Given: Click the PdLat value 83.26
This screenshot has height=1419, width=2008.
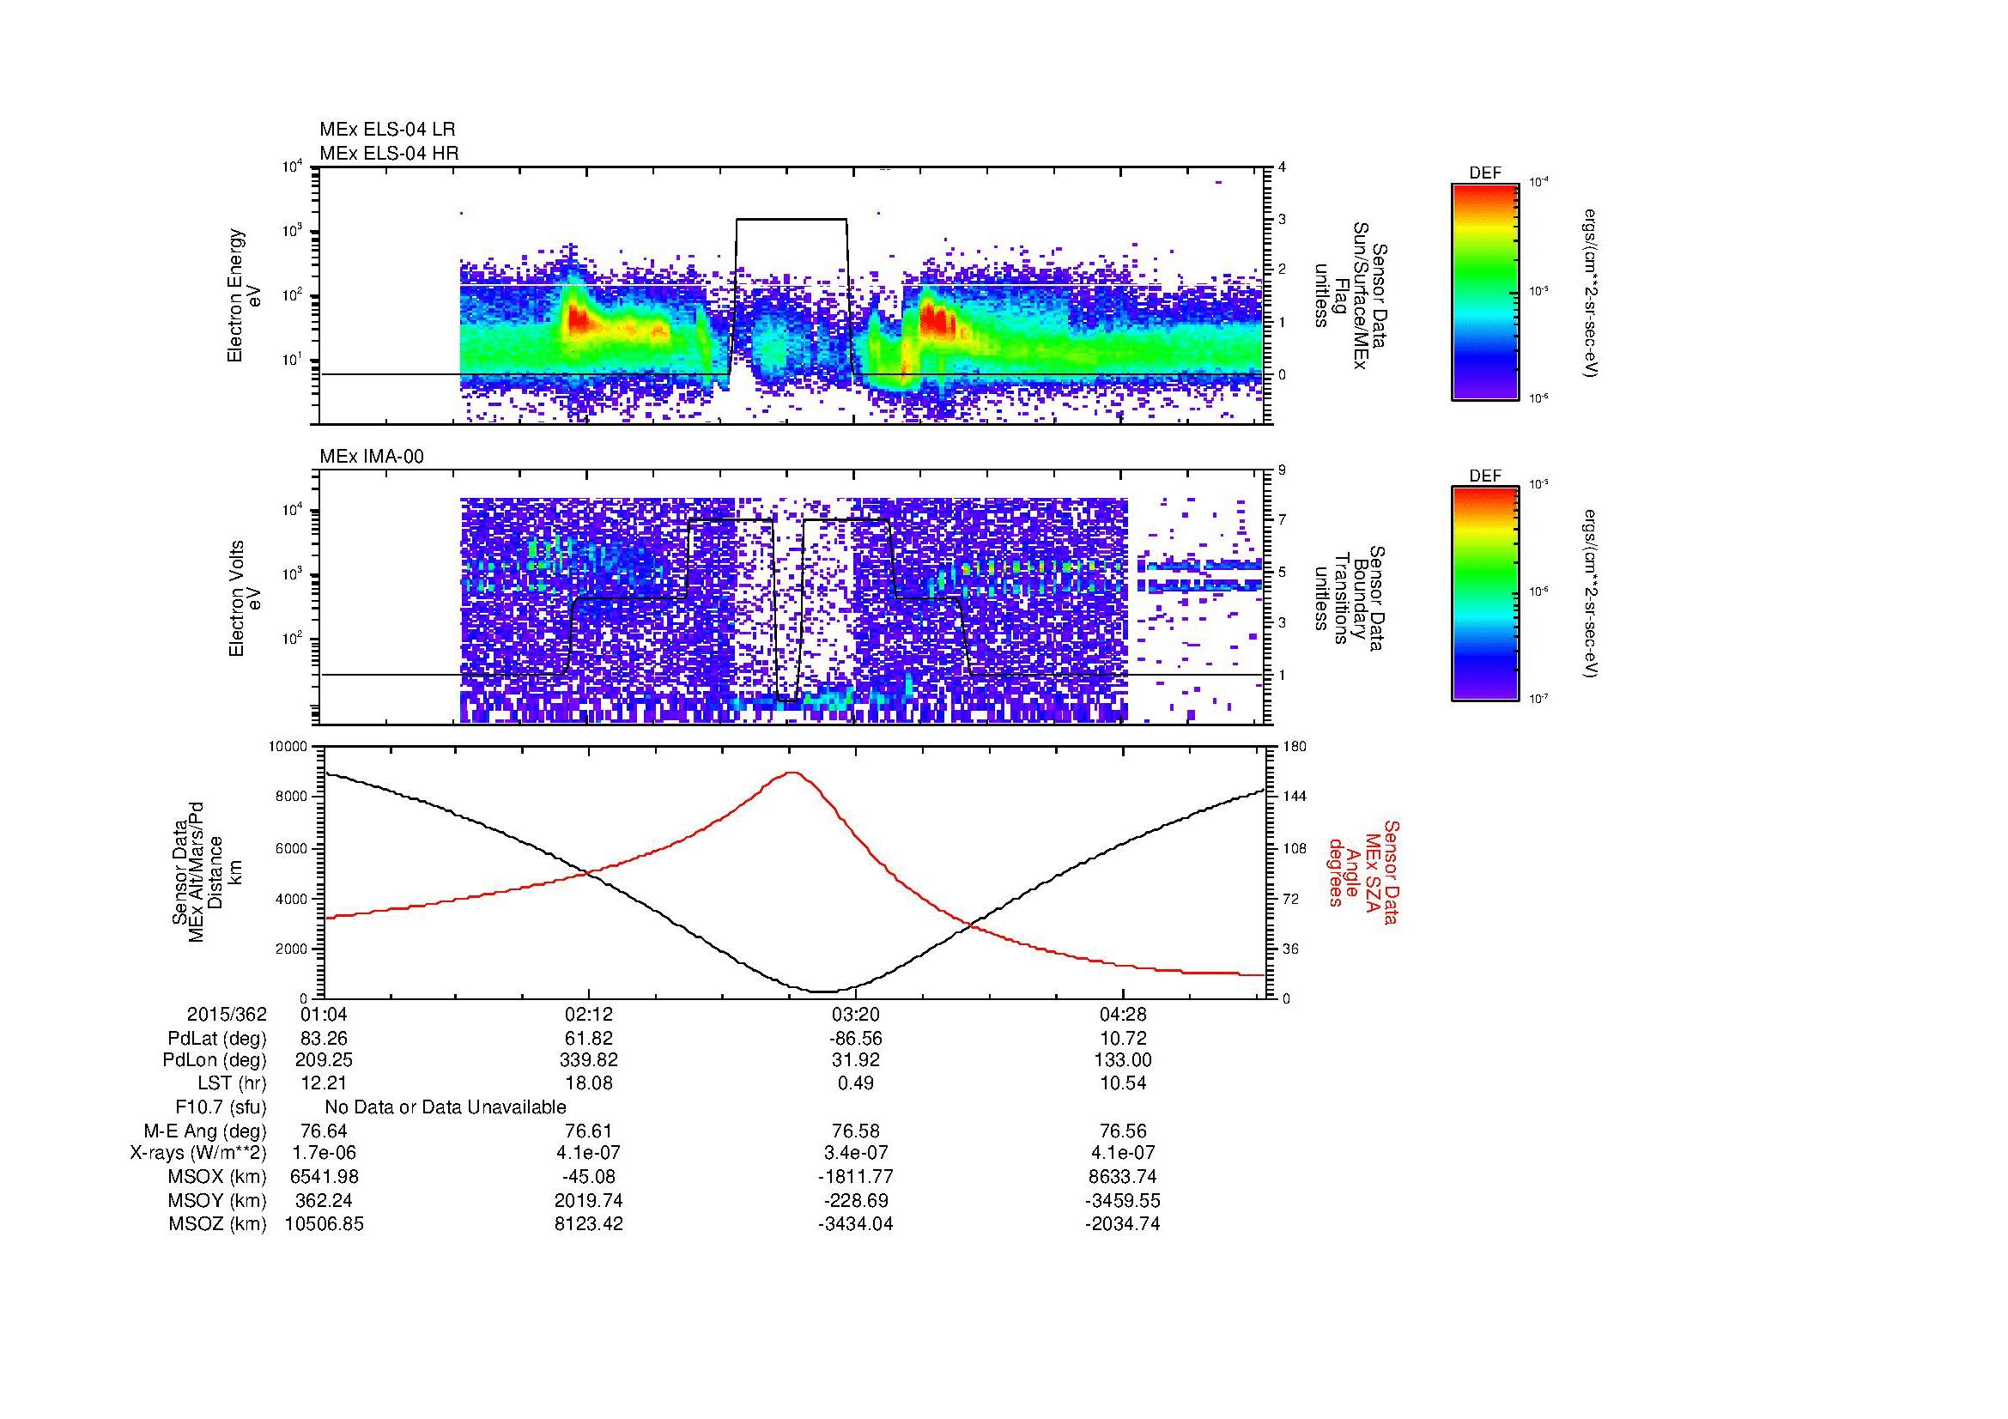Looking at the screenshot, I should click(x=325, y=1039).
